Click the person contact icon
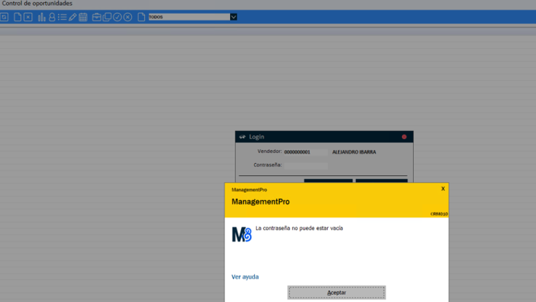 pyautogui.click(x=52, y=17)
